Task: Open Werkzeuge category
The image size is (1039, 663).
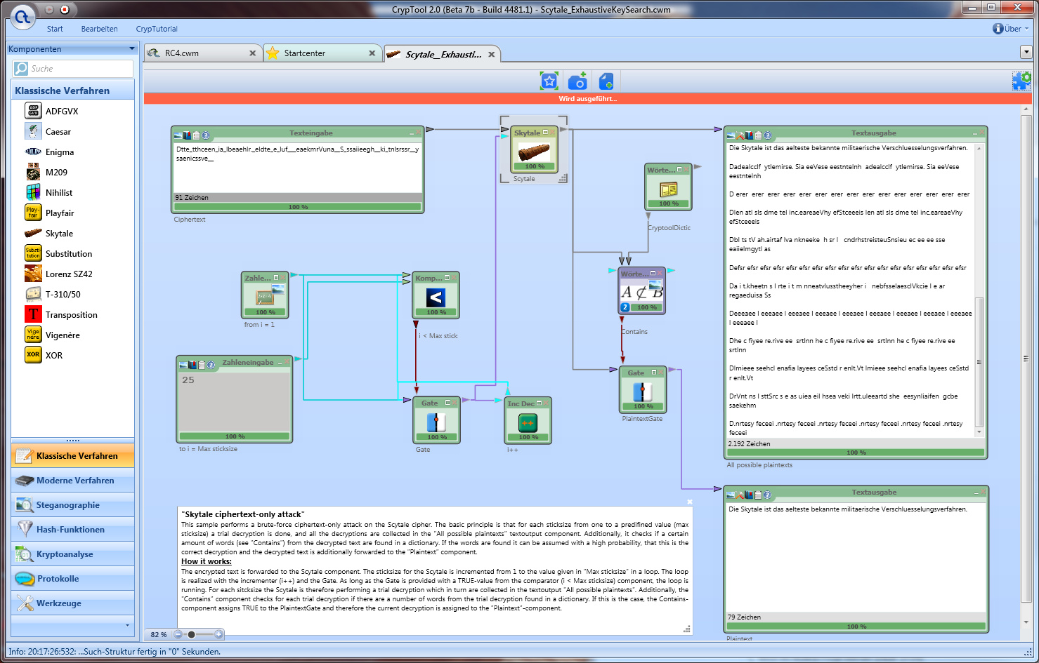Action: click(x=73, y=603)
